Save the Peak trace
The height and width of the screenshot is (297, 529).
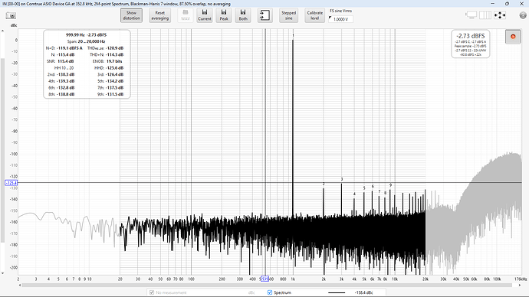(224, 15)
